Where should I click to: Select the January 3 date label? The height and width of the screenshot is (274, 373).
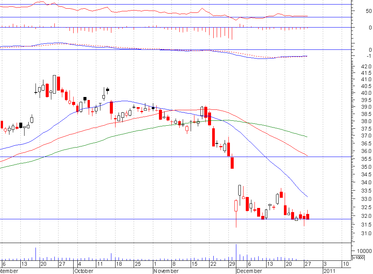325,264
